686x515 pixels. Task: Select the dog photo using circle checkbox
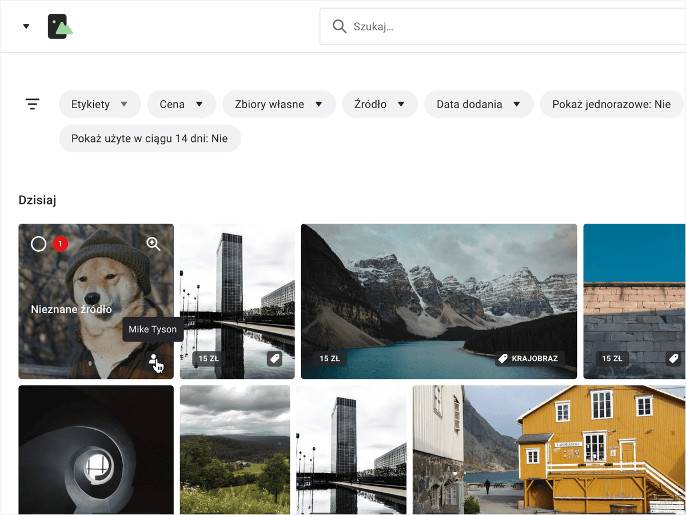coord(38,244)
